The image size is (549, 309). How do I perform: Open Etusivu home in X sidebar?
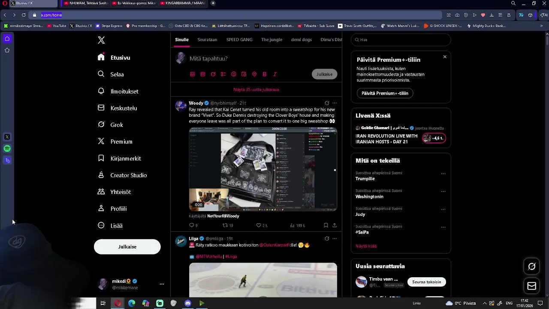pyautogui.click(x=114, y=58)
